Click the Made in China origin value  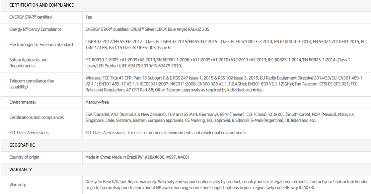tap(98, 157)
